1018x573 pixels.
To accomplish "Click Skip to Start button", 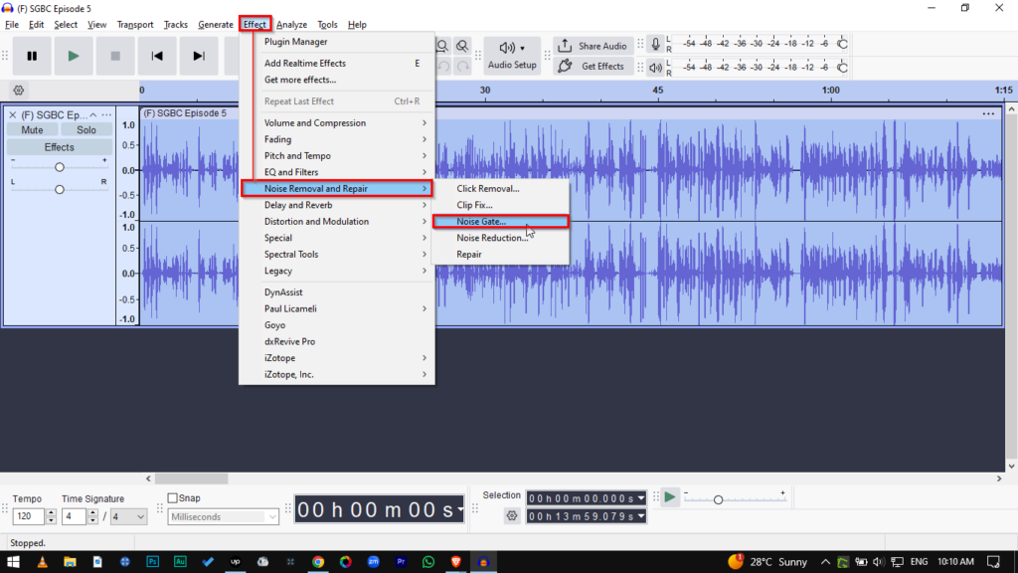I will point(156,57).
